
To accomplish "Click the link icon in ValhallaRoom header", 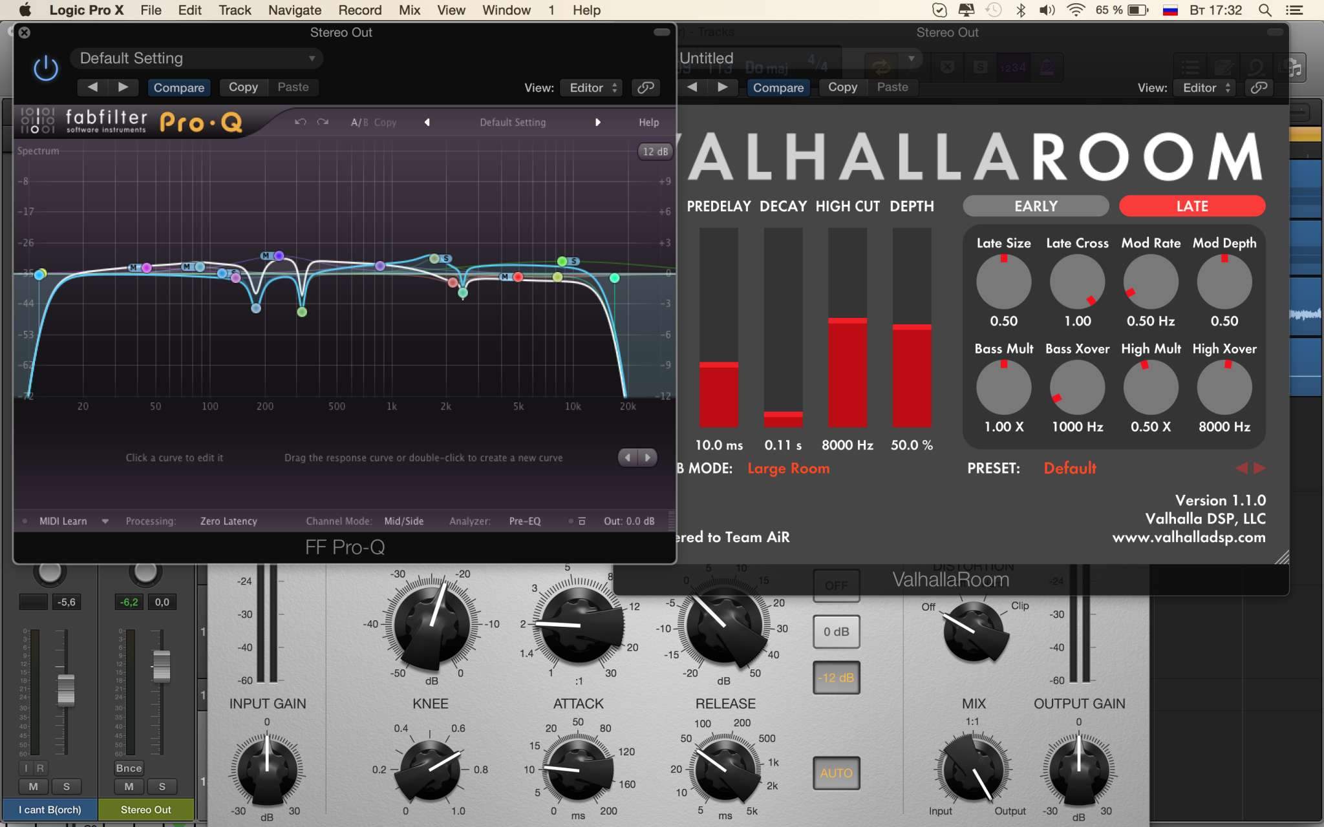I will pos(1258,87).
